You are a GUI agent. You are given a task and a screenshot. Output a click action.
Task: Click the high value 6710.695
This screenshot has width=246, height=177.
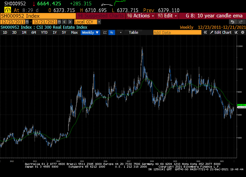coord(96,10)
